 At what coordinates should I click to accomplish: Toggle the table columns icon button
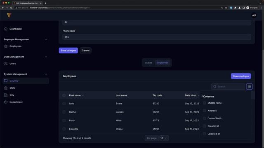pyautogui.click(x=249, y=87)
